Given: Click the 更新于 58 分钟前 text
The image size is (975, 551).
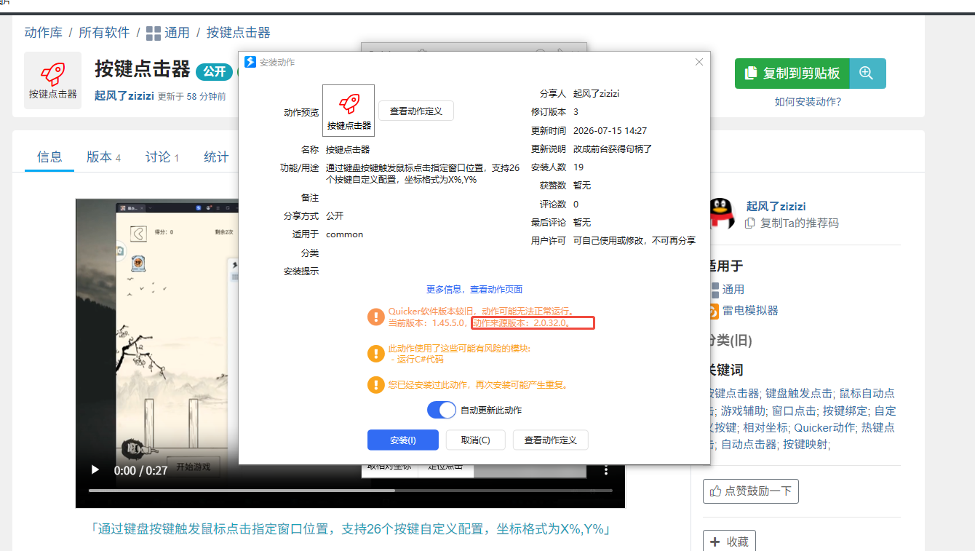Looking at the screenshot, I should click(x=192, y=96).
